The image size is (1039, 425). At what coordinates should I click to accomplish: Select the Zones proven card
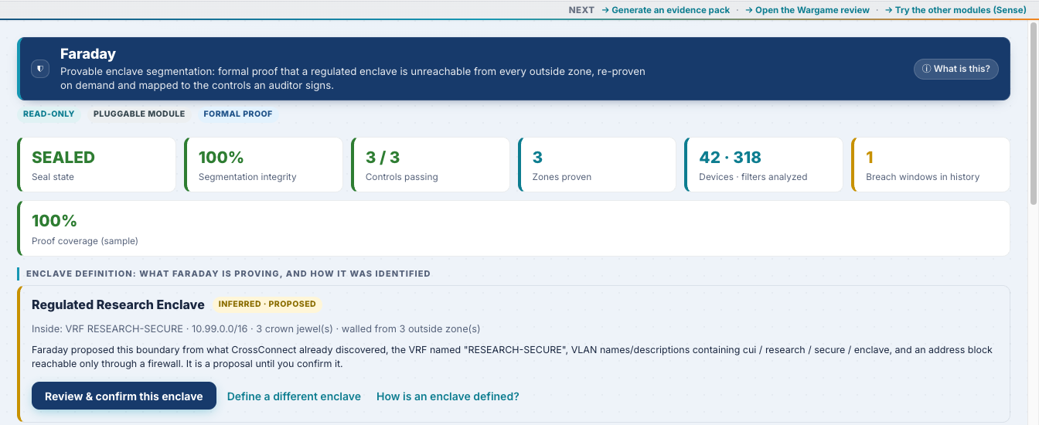tap(598, 165)
